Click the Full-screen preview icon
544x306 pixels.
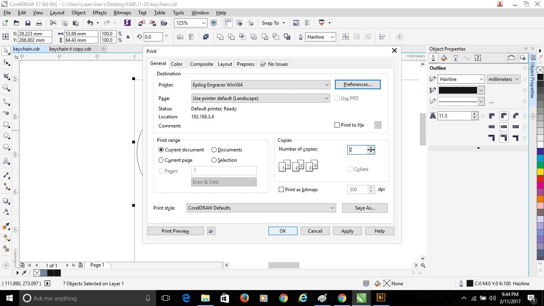point(214,23)
